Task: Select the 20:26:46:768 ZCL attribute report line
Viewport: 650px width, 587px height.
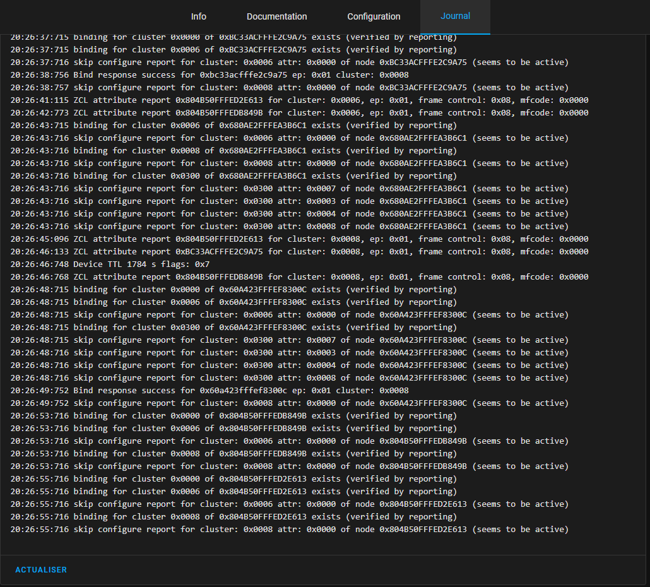Action: click(x=299, y=277)
